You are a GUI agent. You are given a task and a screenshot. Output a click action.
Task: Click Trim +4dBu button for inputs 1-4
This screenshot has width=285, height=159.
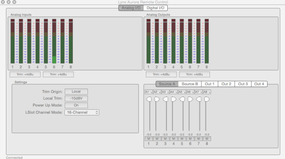(25, 74)
